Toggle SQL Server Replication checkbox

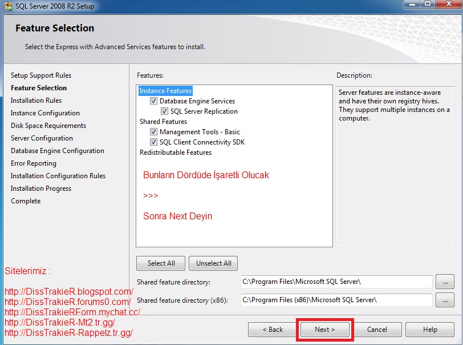point(164,111)
